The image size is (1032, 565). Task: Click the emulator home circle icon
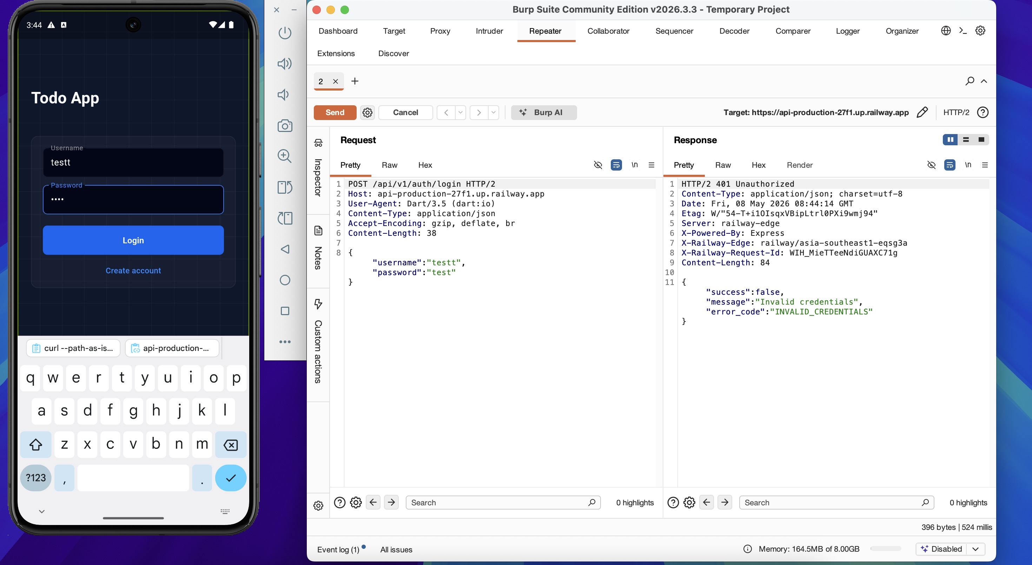pyautogui.click(x=285, y=280)
